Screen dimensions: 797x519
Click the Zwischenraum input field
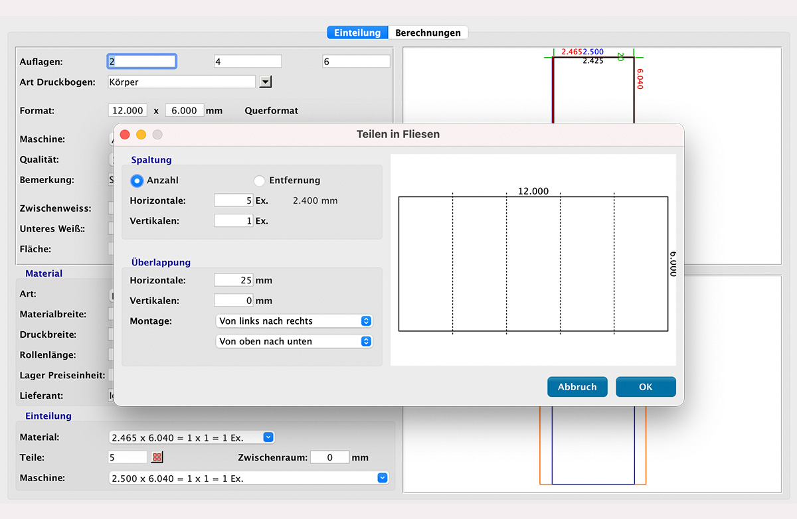(x=329, y=457)
